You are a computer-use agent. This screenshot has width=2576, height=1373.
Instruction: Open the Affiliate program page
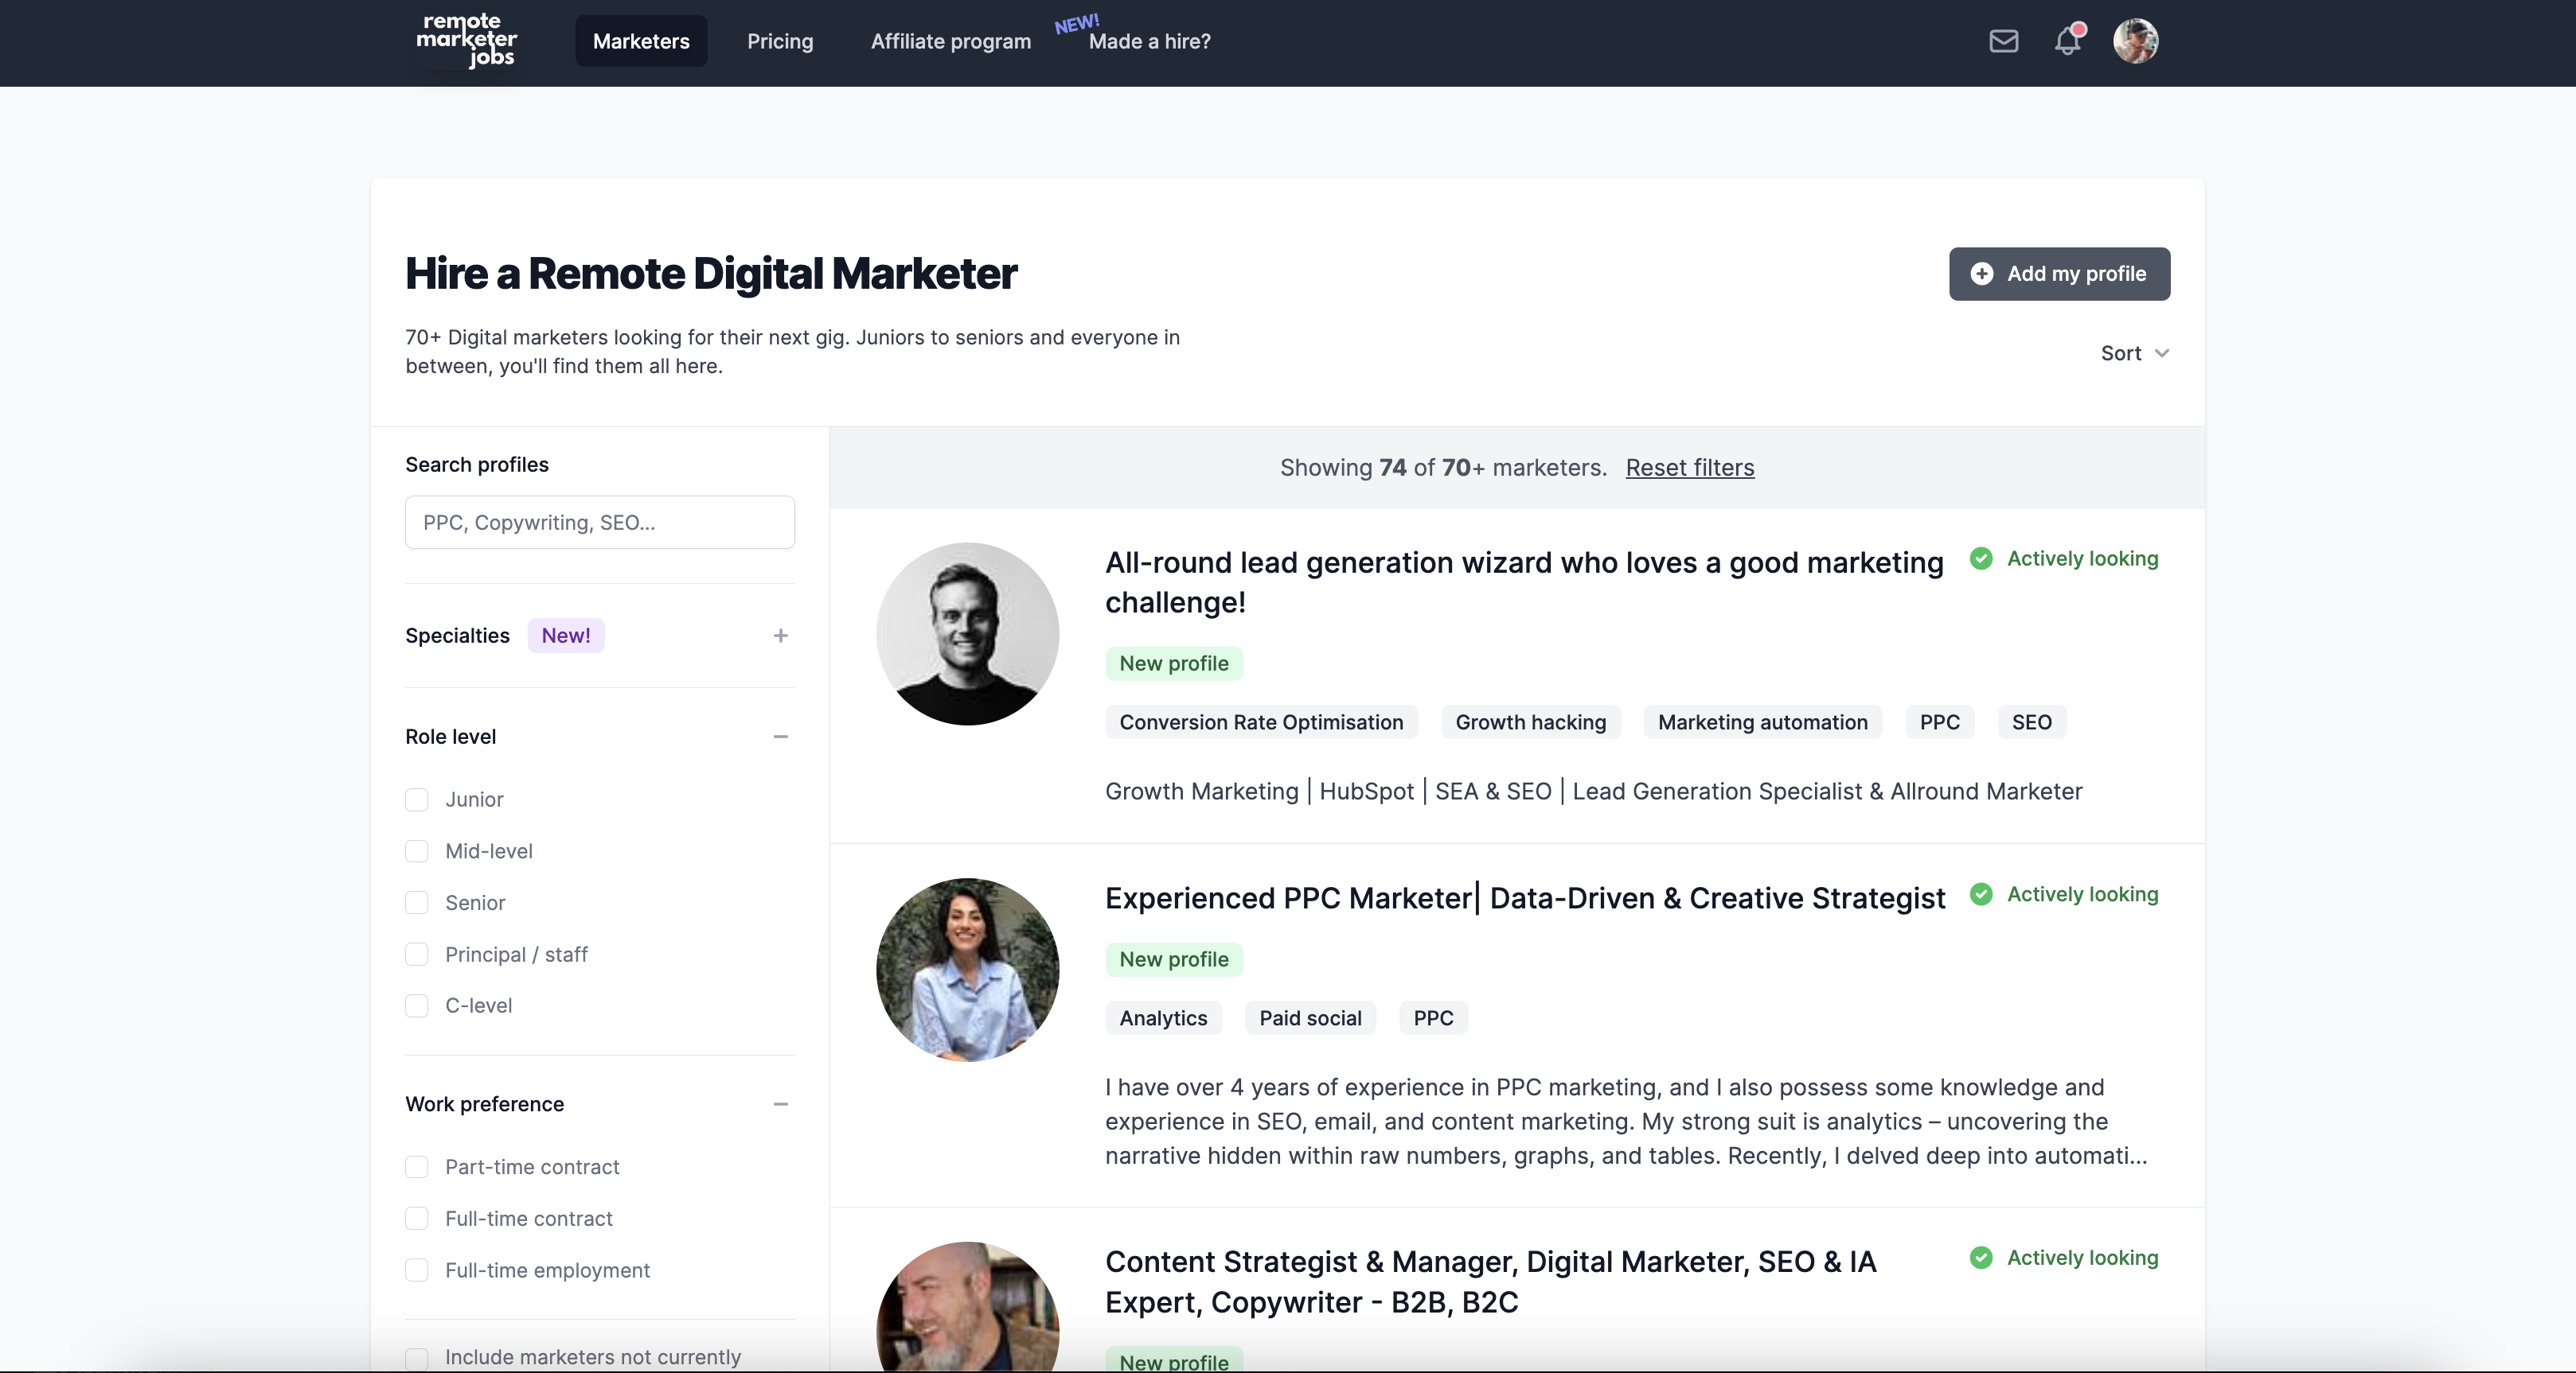click(950, 41)
